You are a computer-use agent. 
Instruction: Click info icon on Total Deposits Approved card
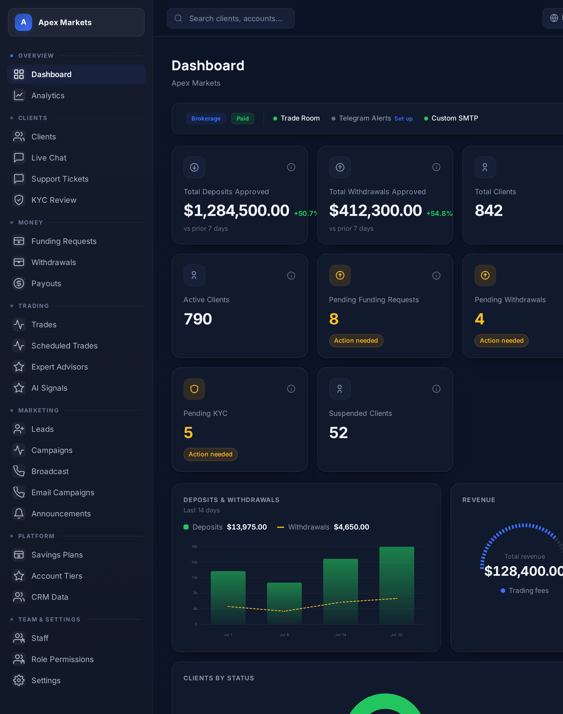[x=291, y=167]
